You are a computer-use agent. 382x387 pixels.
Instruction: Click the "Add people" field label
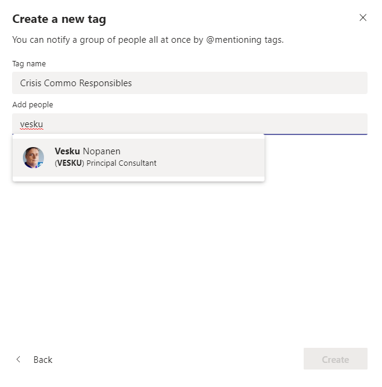(x=33, y=105)
